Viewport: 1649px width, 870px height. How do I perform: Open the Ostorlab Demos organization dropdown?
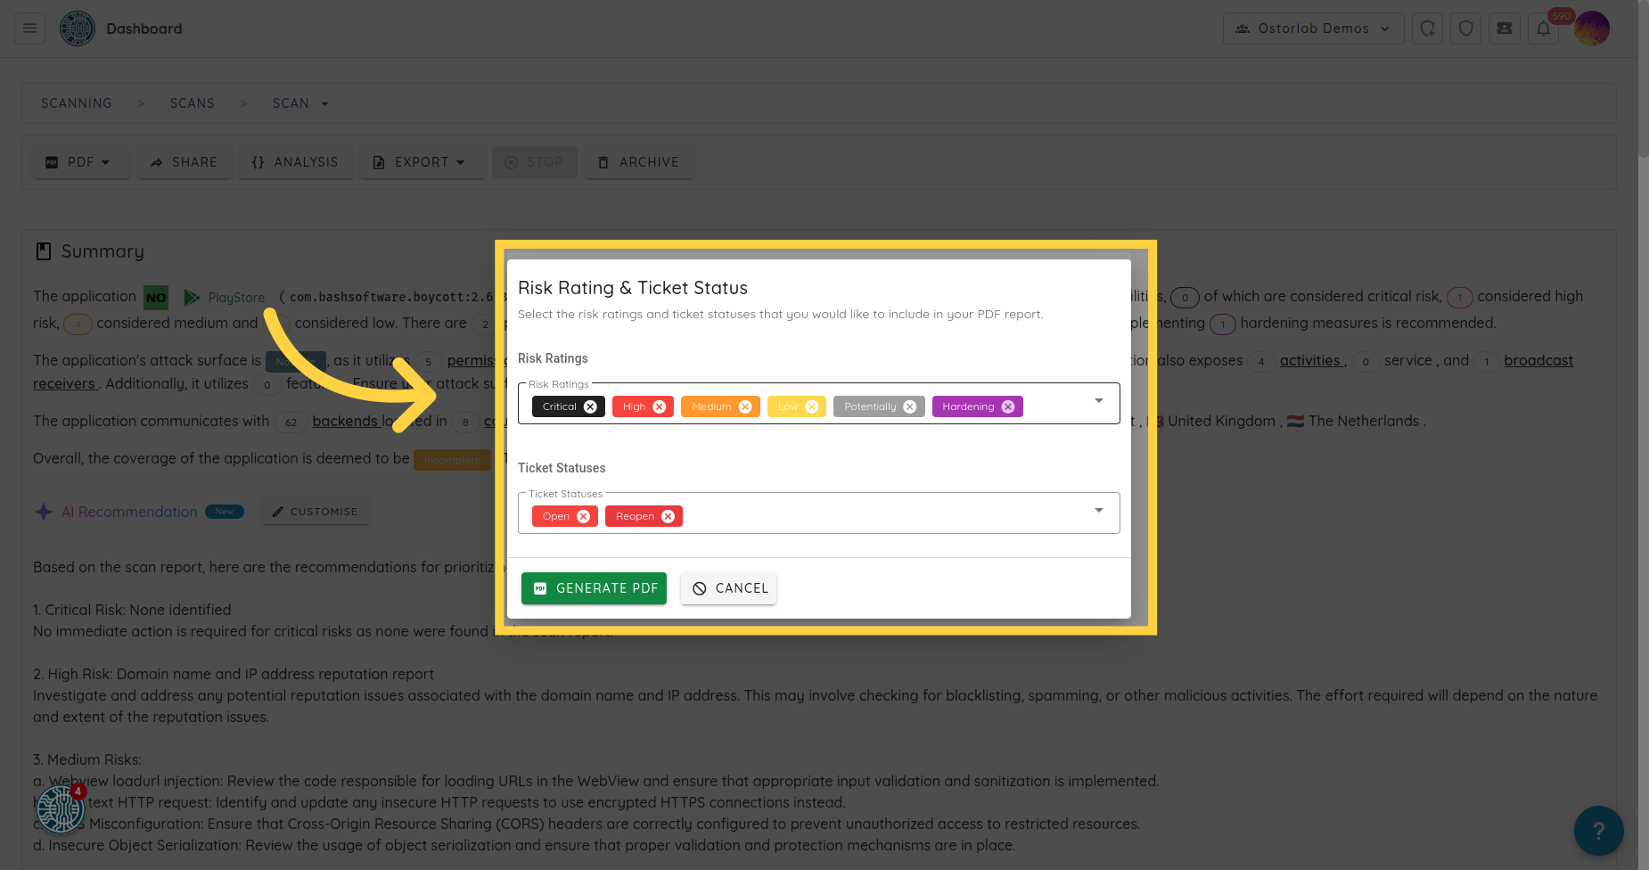pyautogui.click(x=1313, y=29)
